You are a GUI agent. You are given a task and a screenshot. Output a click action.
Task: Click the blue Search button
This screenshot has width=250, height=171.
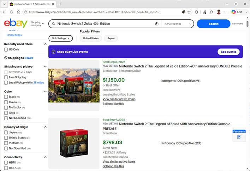pyautogui.click(x=214, y=24)
